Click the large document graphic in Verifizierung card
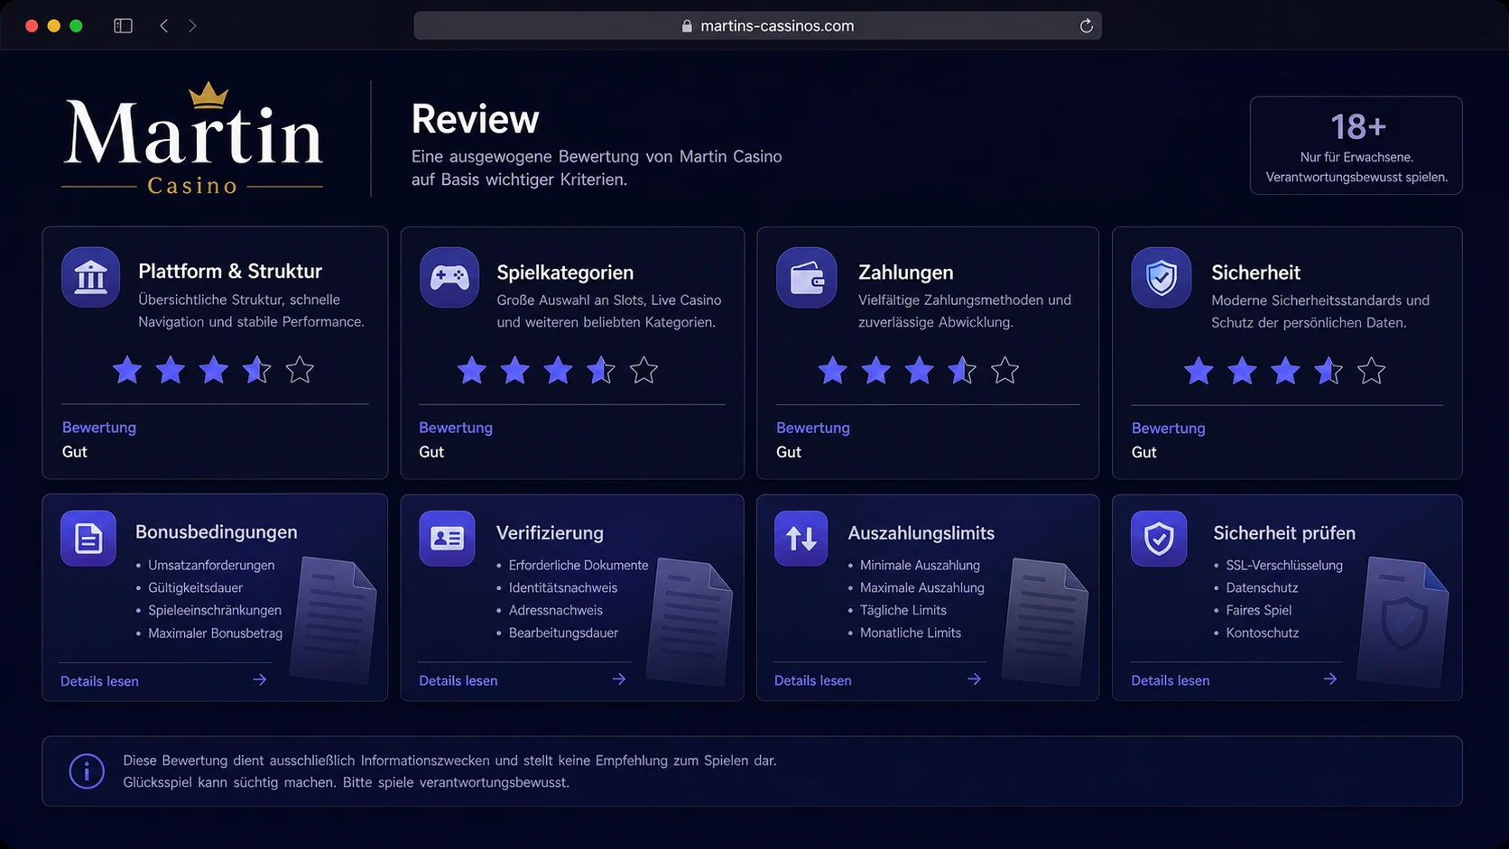Screen dimensions: 1509x849 [690, 621]
